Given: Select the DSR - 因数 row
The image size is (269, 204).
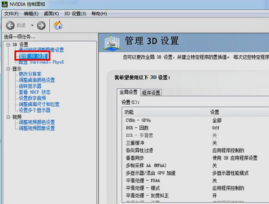Looking at the screenshot, I should 195,128.
